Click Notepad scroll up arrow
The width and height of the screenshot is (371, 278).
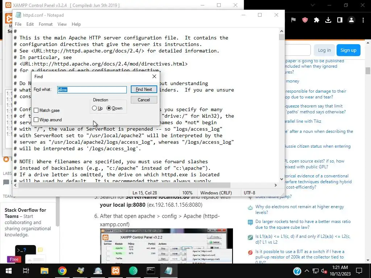pyautogui.click(x=282, y=31)
